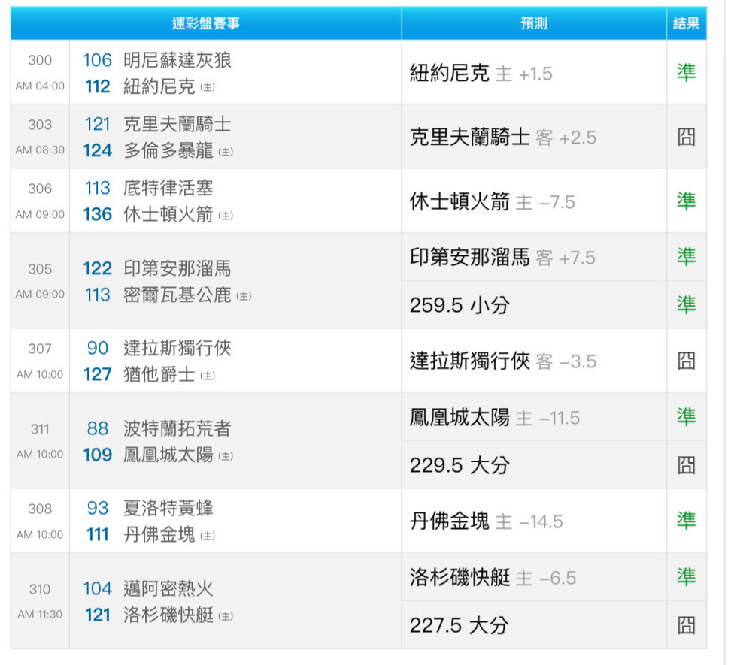Image resolution: width=734 pixels, height=665 pixels.
Task: Open prediction 休士頓火箭 主 -7.5
Action: point(492,202)
